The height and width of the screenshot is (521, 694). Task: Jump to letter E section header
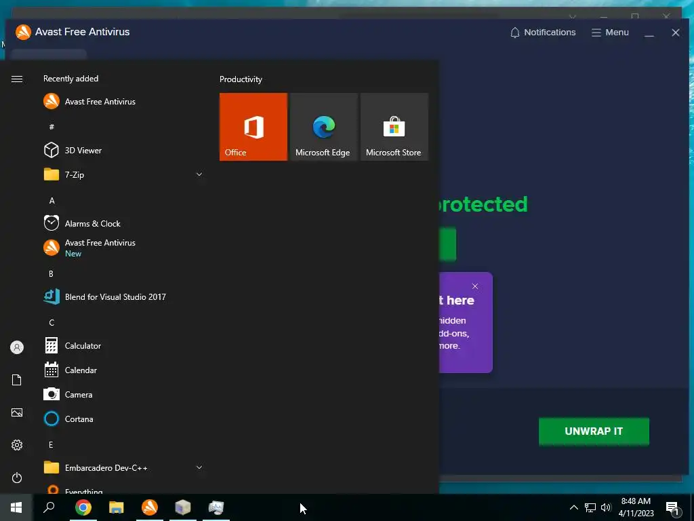click(51, 444)
